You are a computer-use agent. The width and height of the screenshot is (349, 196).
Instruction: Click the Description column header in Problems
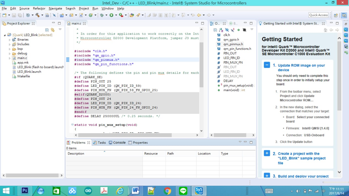104,154
